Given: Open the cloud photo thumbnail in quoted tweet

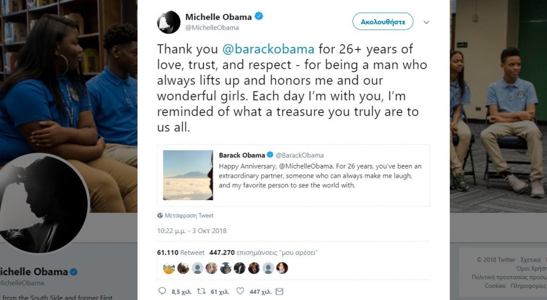Looking at the screenshot, I should tap(188, 175).
